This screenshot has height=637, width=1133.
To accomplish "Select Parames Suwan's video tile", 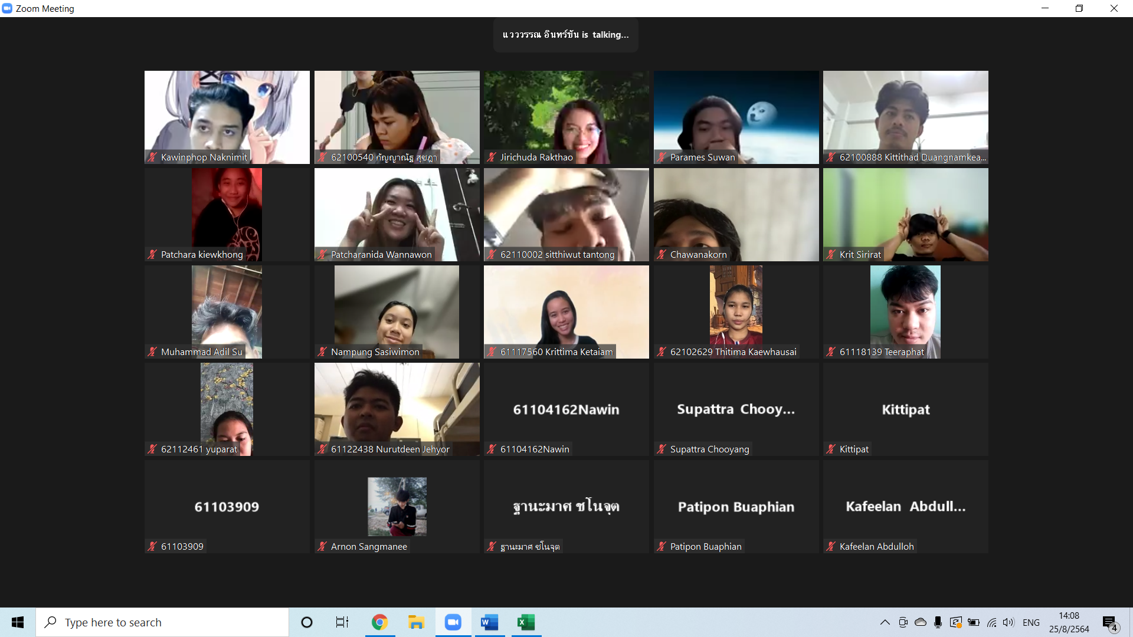I will point(736,117).
